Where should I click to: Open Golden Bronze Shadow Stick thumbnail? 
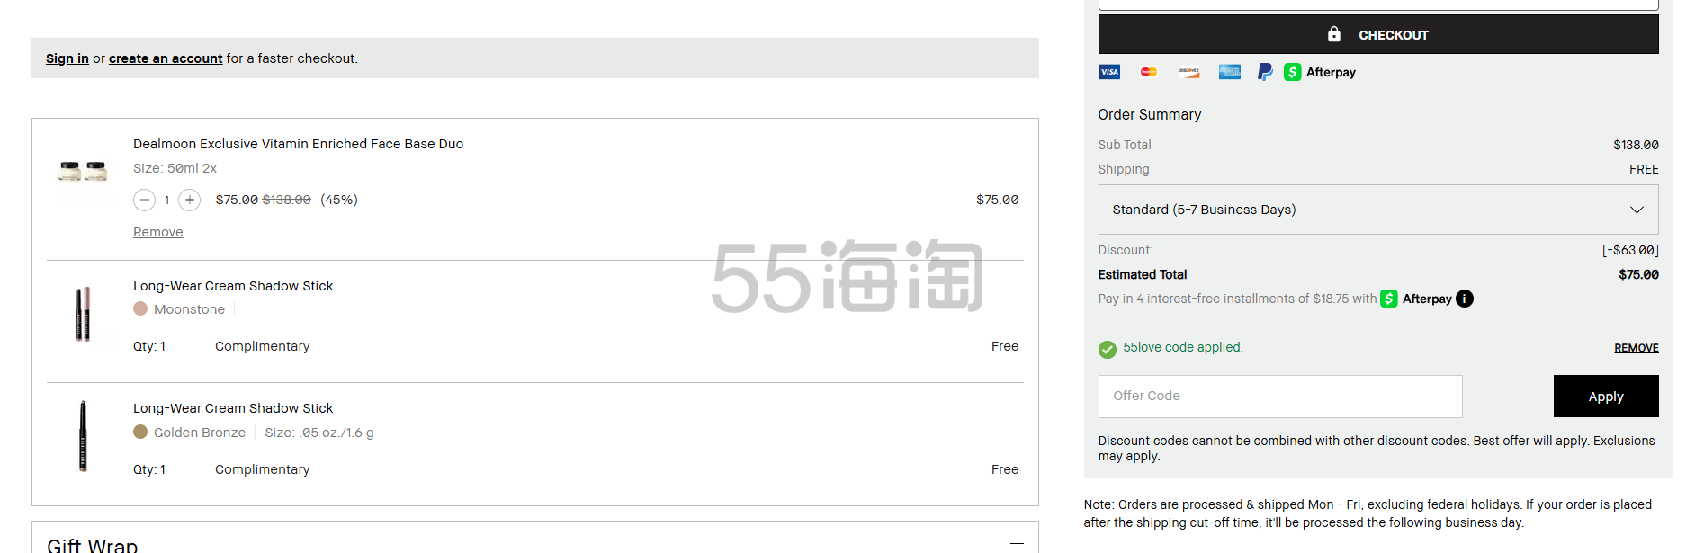[x=83, y=436]
